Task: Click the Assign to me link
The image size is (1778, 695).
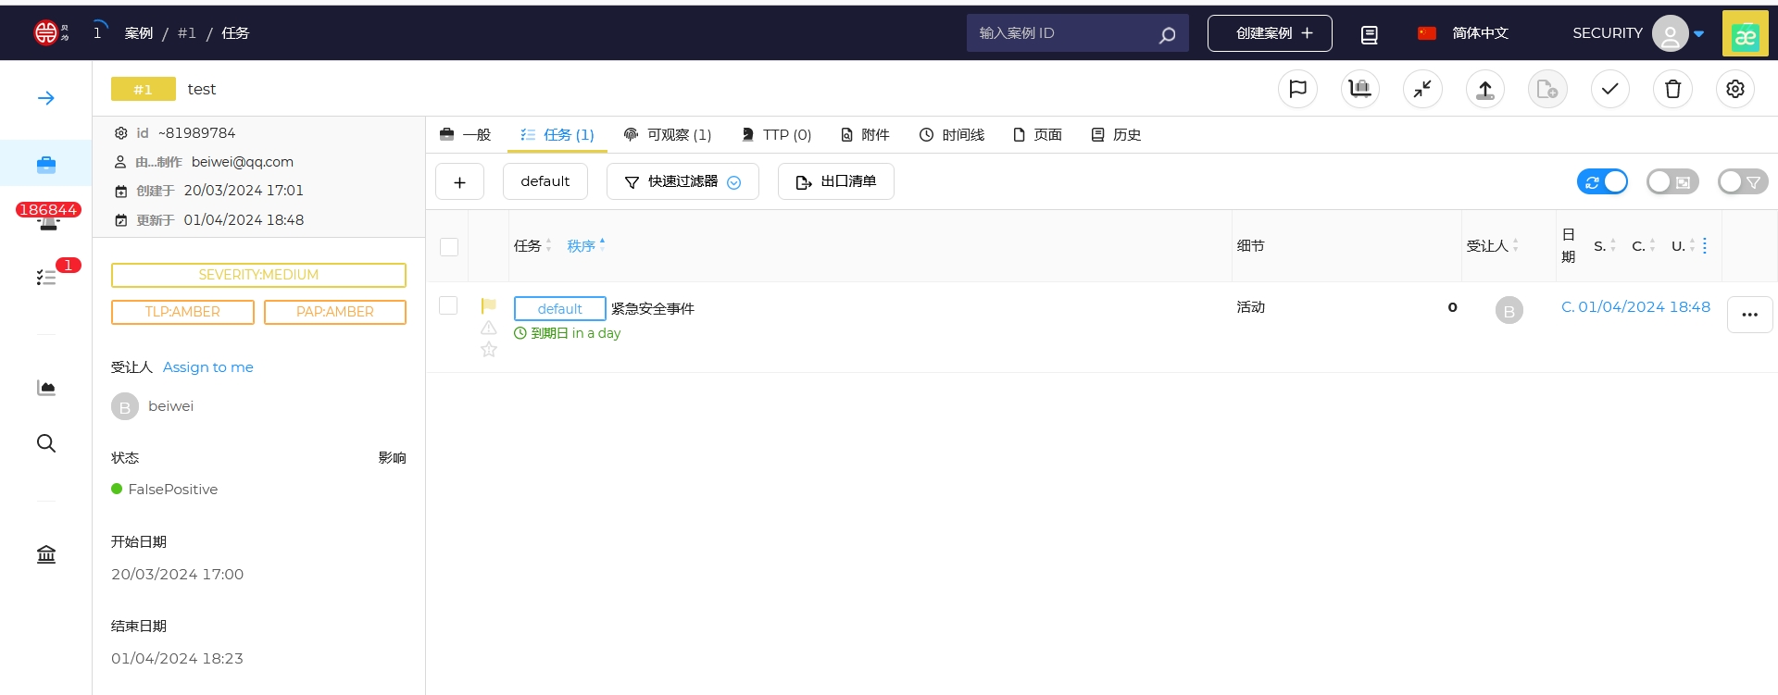Action: click(208, 367)
